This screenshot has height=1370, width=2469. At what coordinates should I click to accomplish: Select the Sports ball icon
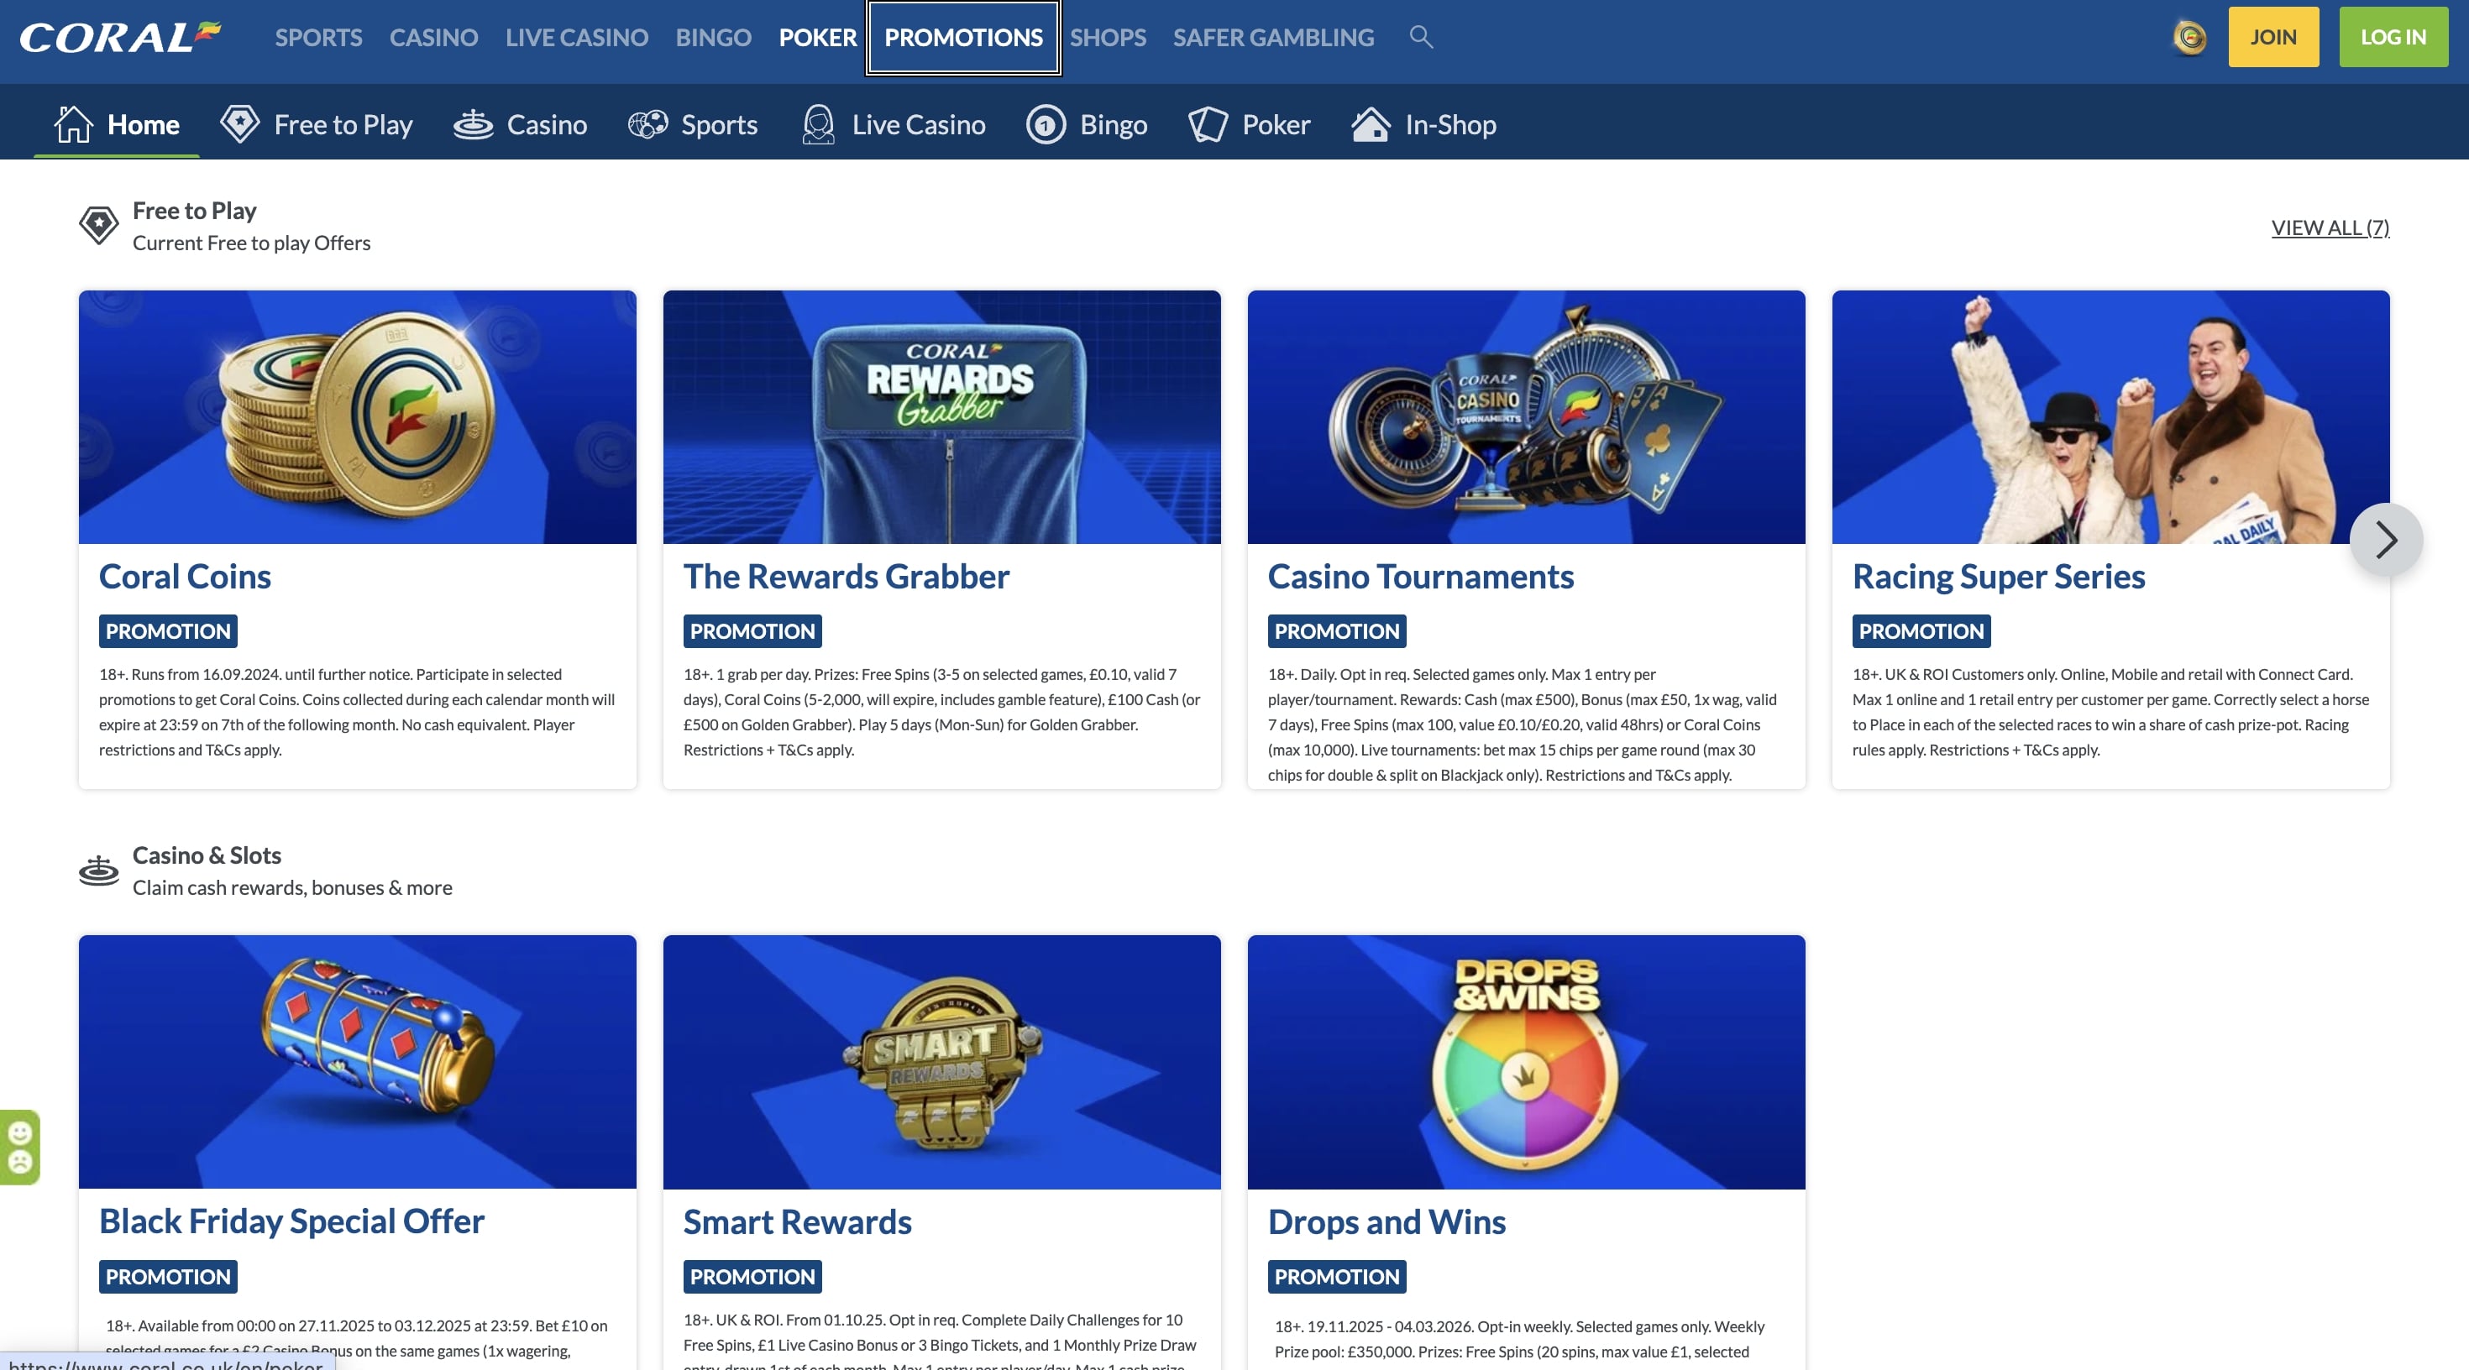point(648,123)
